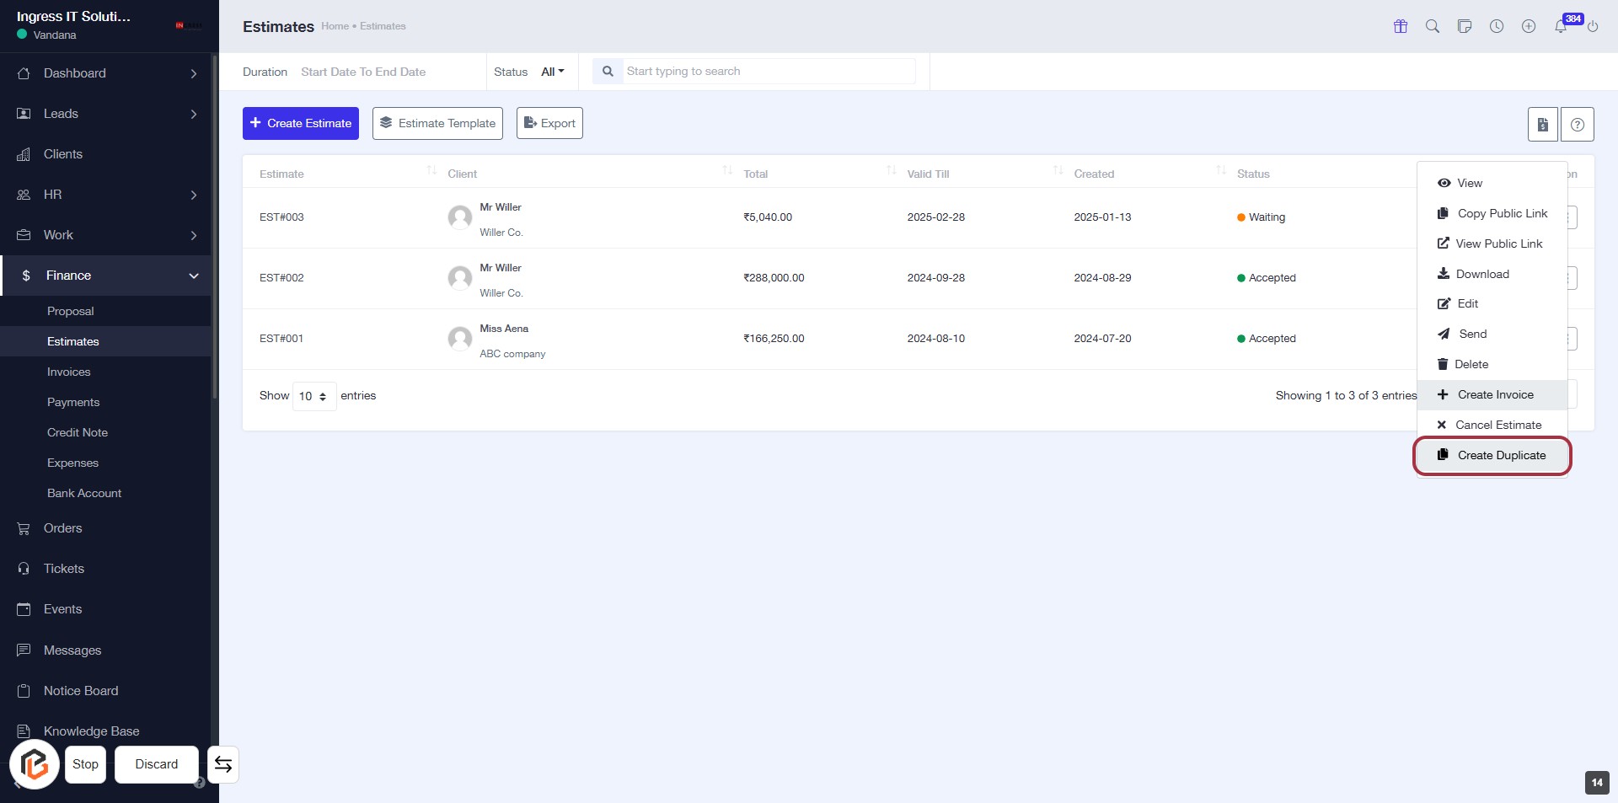
Task: Open the Show entries count selector
Action: tap(313, 396)
